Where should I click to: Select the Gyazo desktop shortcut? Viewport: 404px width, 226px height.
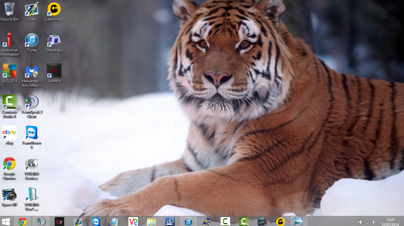point(32,12)
